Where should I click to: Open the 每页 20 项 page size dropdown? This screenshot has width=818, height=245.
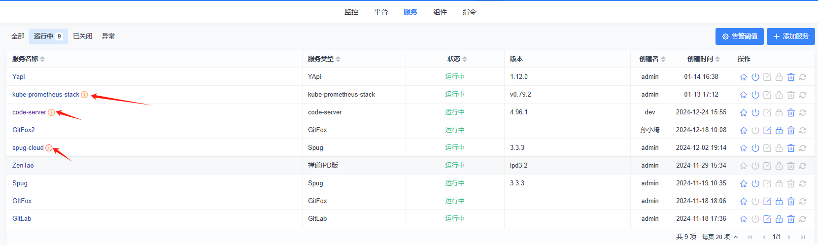point(720,237)
